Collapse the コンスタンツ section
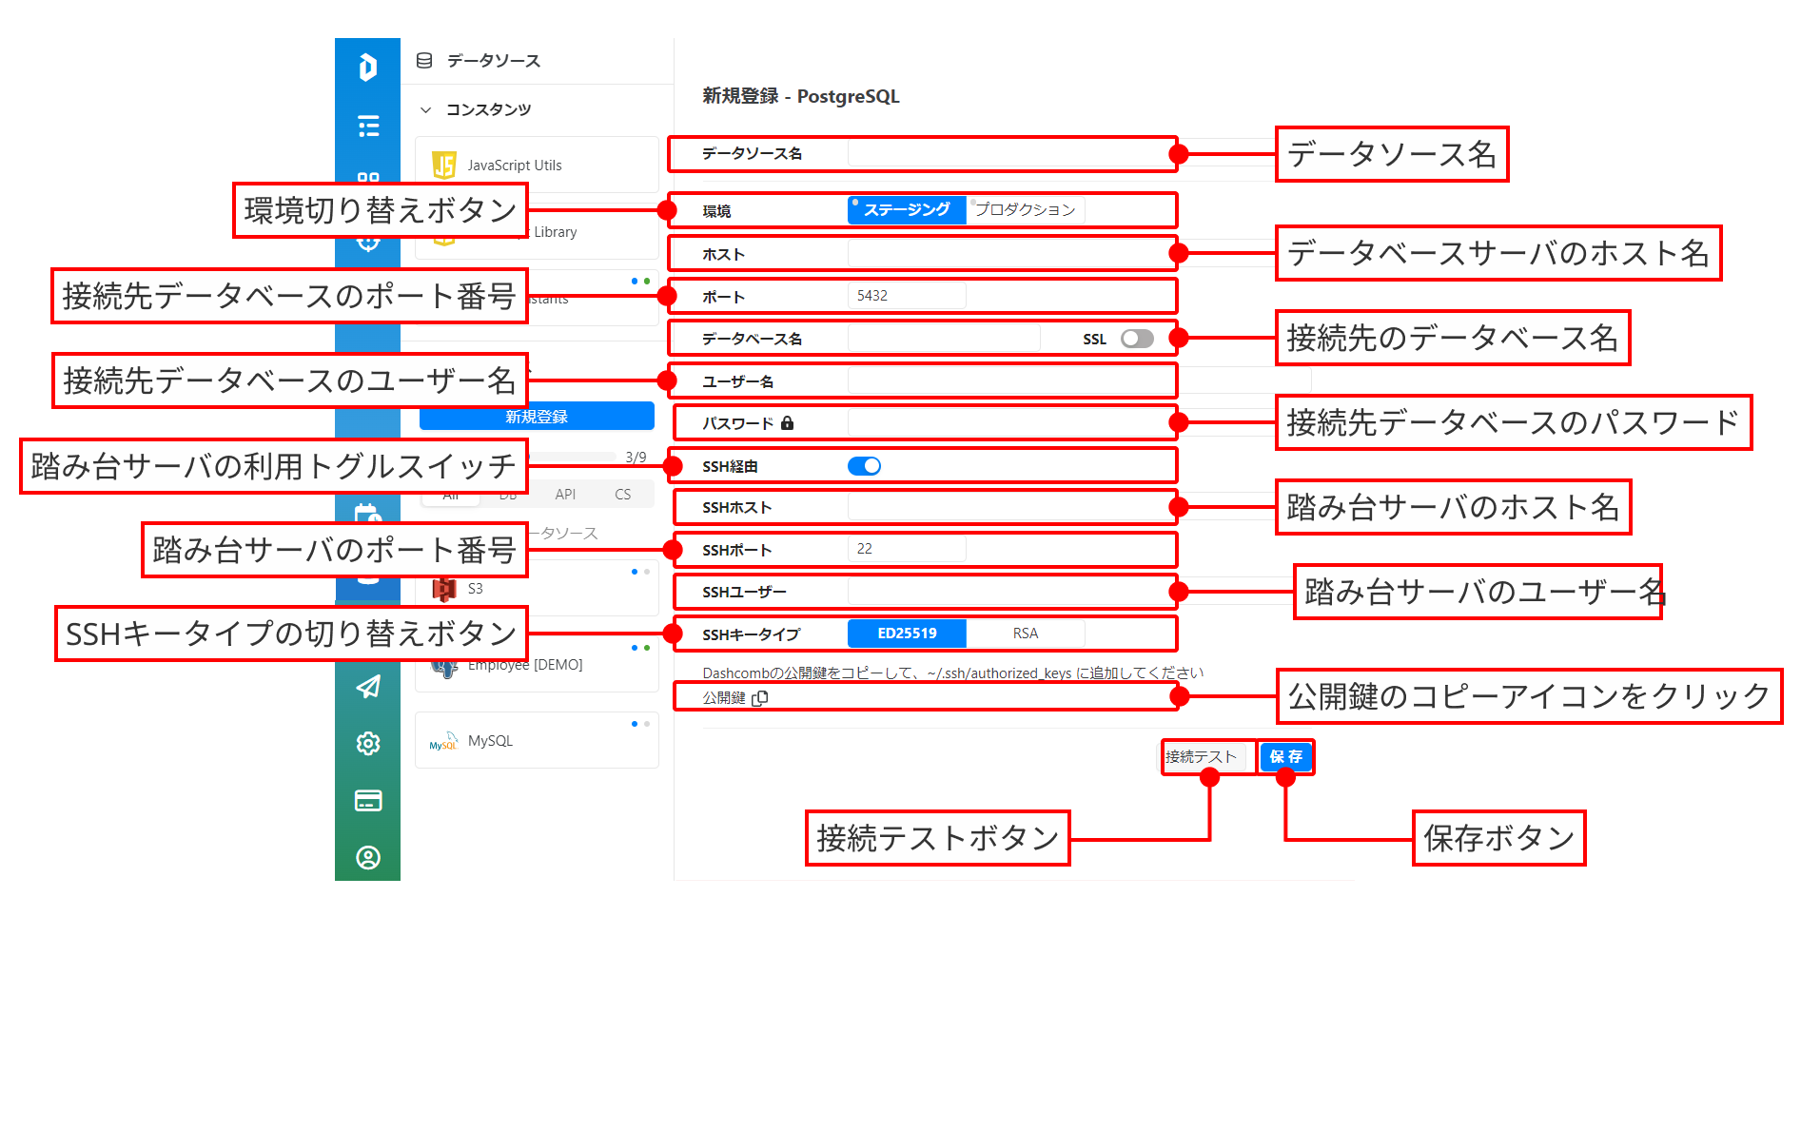Viewport: 1801px width, 1131px height. [x=426, y=110]
